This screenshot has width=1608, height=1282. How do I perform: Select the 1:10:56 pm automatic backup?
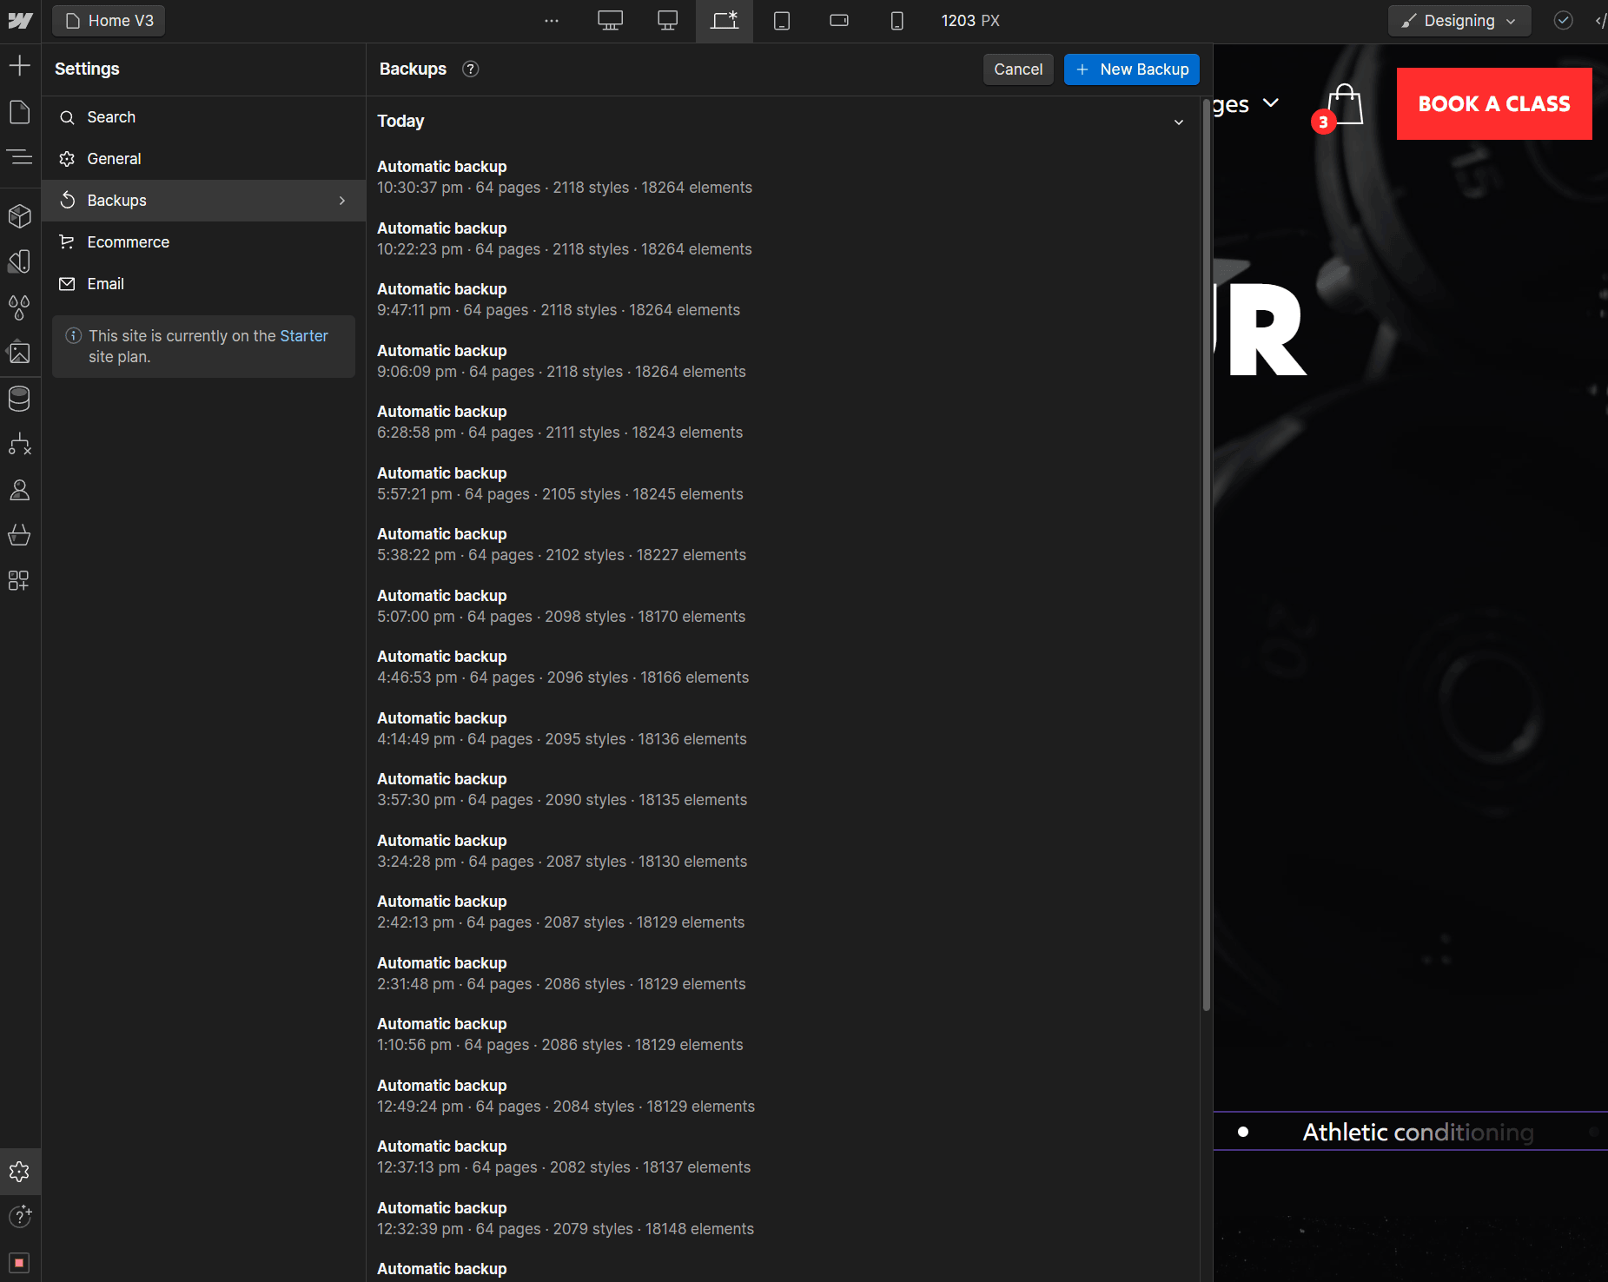(x=784, y=1034)
